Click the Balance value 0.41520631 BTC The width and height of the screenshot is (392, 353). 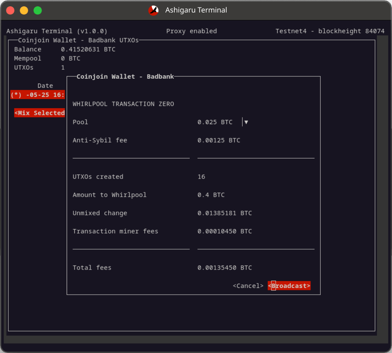click(x=88, y=49)
